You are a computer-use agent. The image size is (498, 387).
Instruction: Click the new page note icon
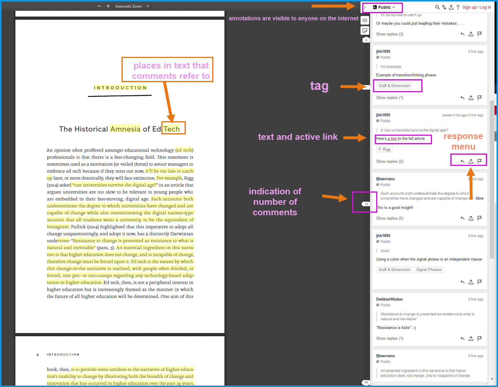pos(365,30)
